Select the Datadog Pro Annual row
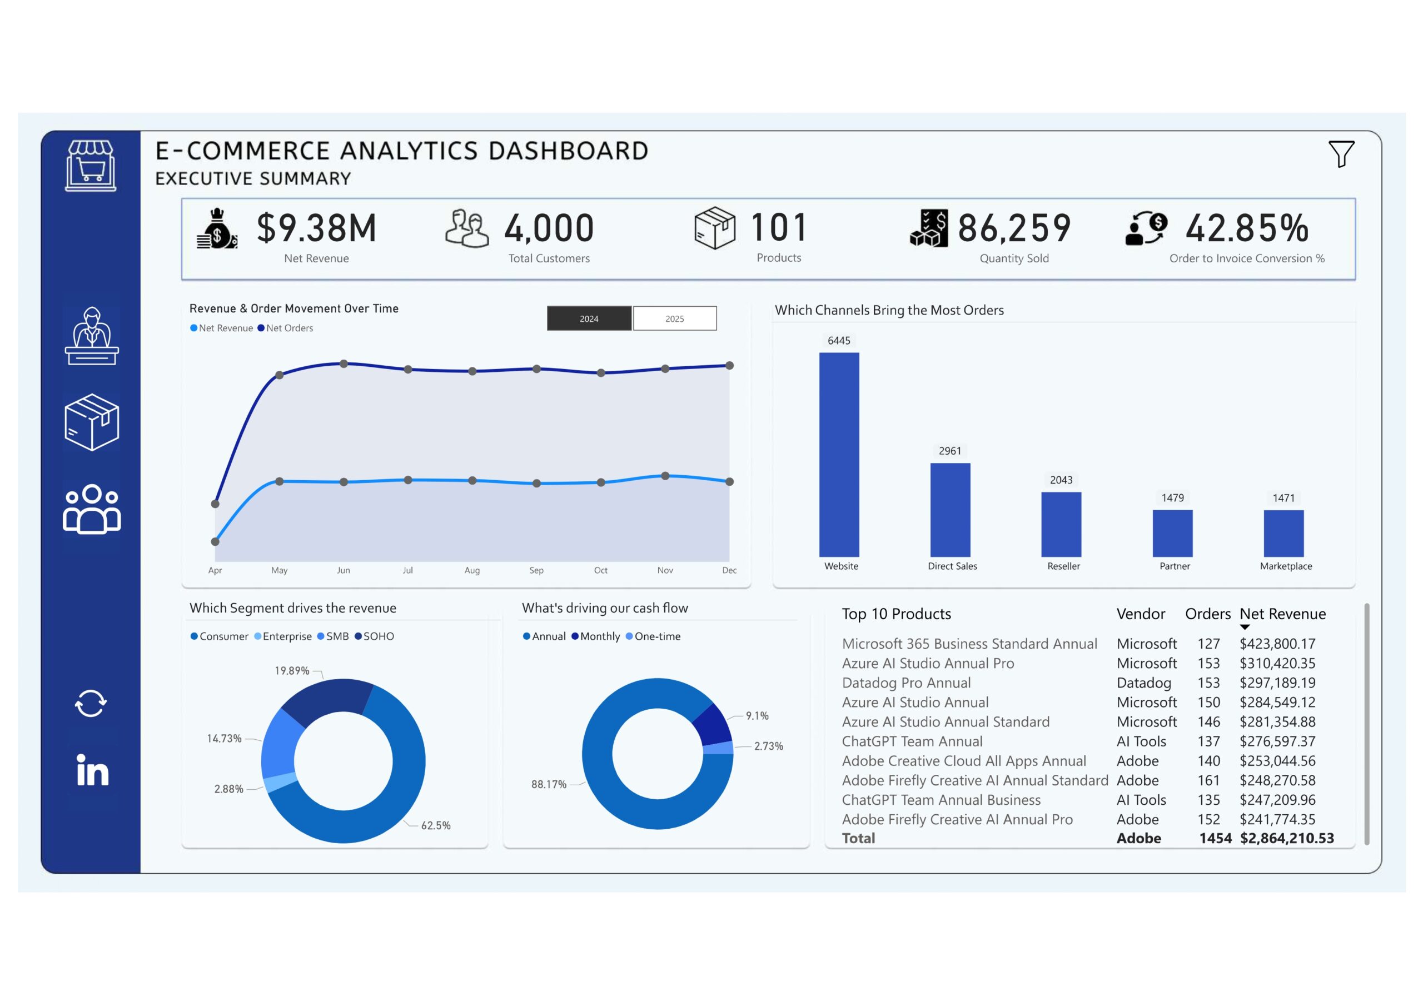The image size is (1423, 1006). point(906,683)
